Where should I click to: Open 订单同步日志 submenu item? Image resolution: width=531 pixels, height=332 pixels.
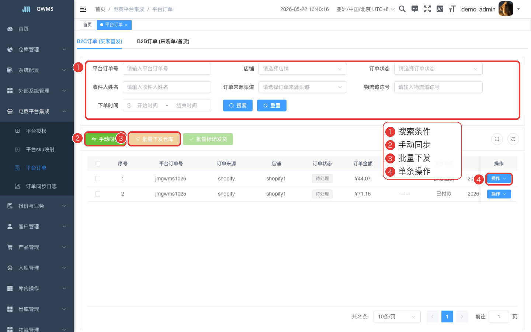pos(37,186)
